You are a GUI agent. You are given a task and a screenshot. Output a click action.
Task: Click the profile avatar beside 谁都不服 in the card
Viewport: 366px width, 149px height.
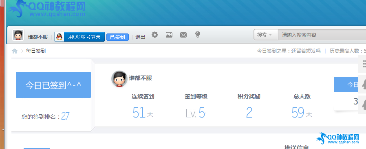119,79
